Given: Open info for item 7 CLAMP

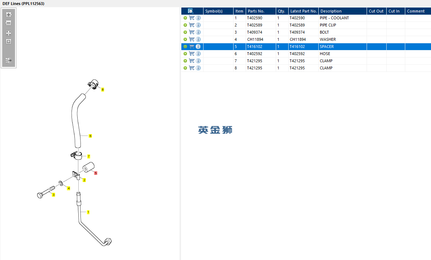Looking at the screenshot, I should (198, 61).
